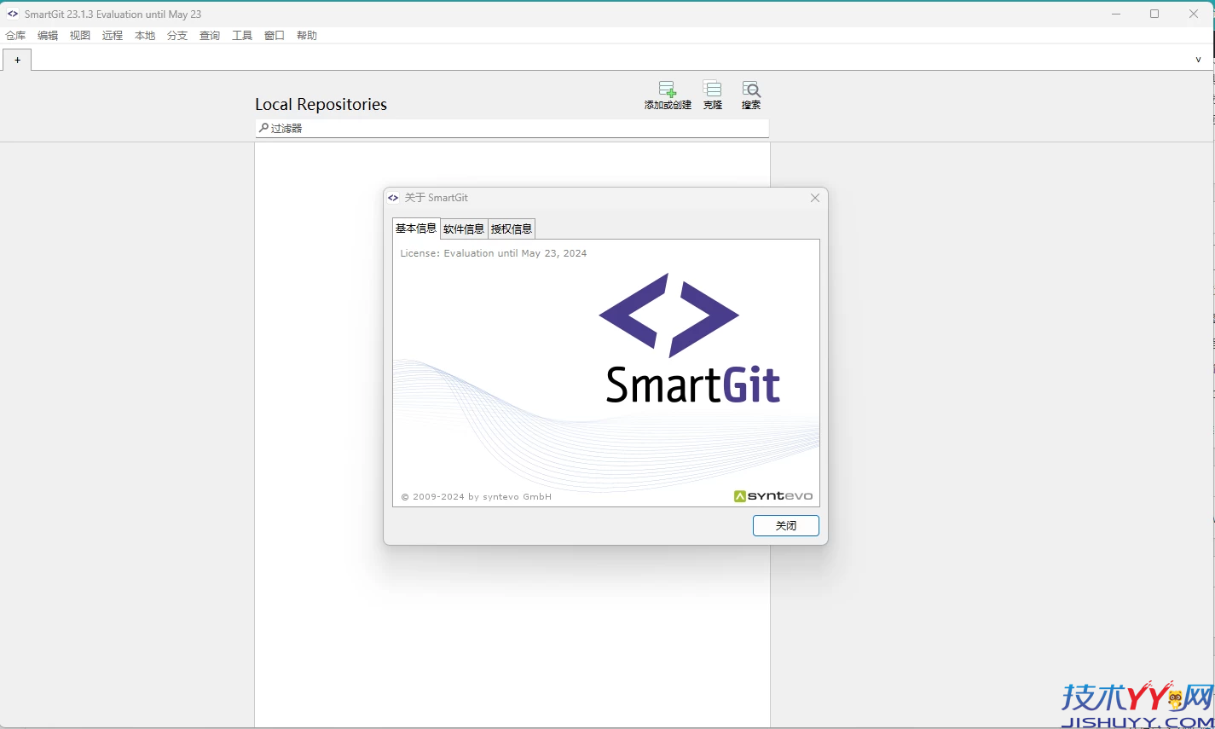
Task: Click the + icon to open a new repository tab
Action: (17, 60)
